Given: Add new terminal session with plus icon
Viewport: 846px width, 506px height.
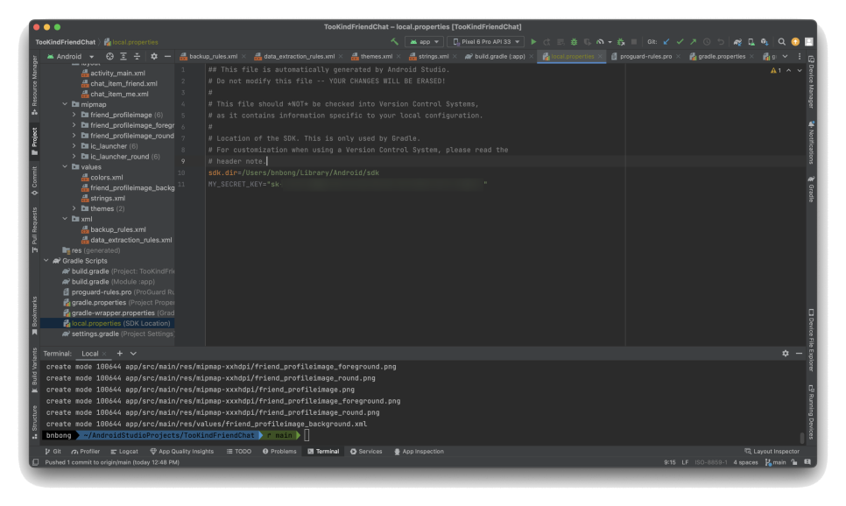Looking at the screenshot, I should pyautogui.click(x=120, y=354).
